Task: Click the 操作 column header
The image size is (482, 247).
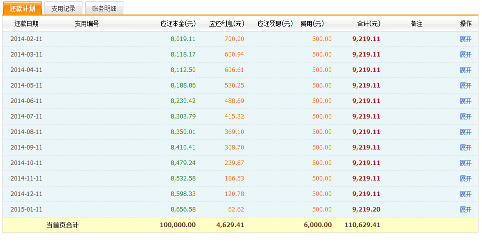Action: pyautogui.click(x=465, y=23)
